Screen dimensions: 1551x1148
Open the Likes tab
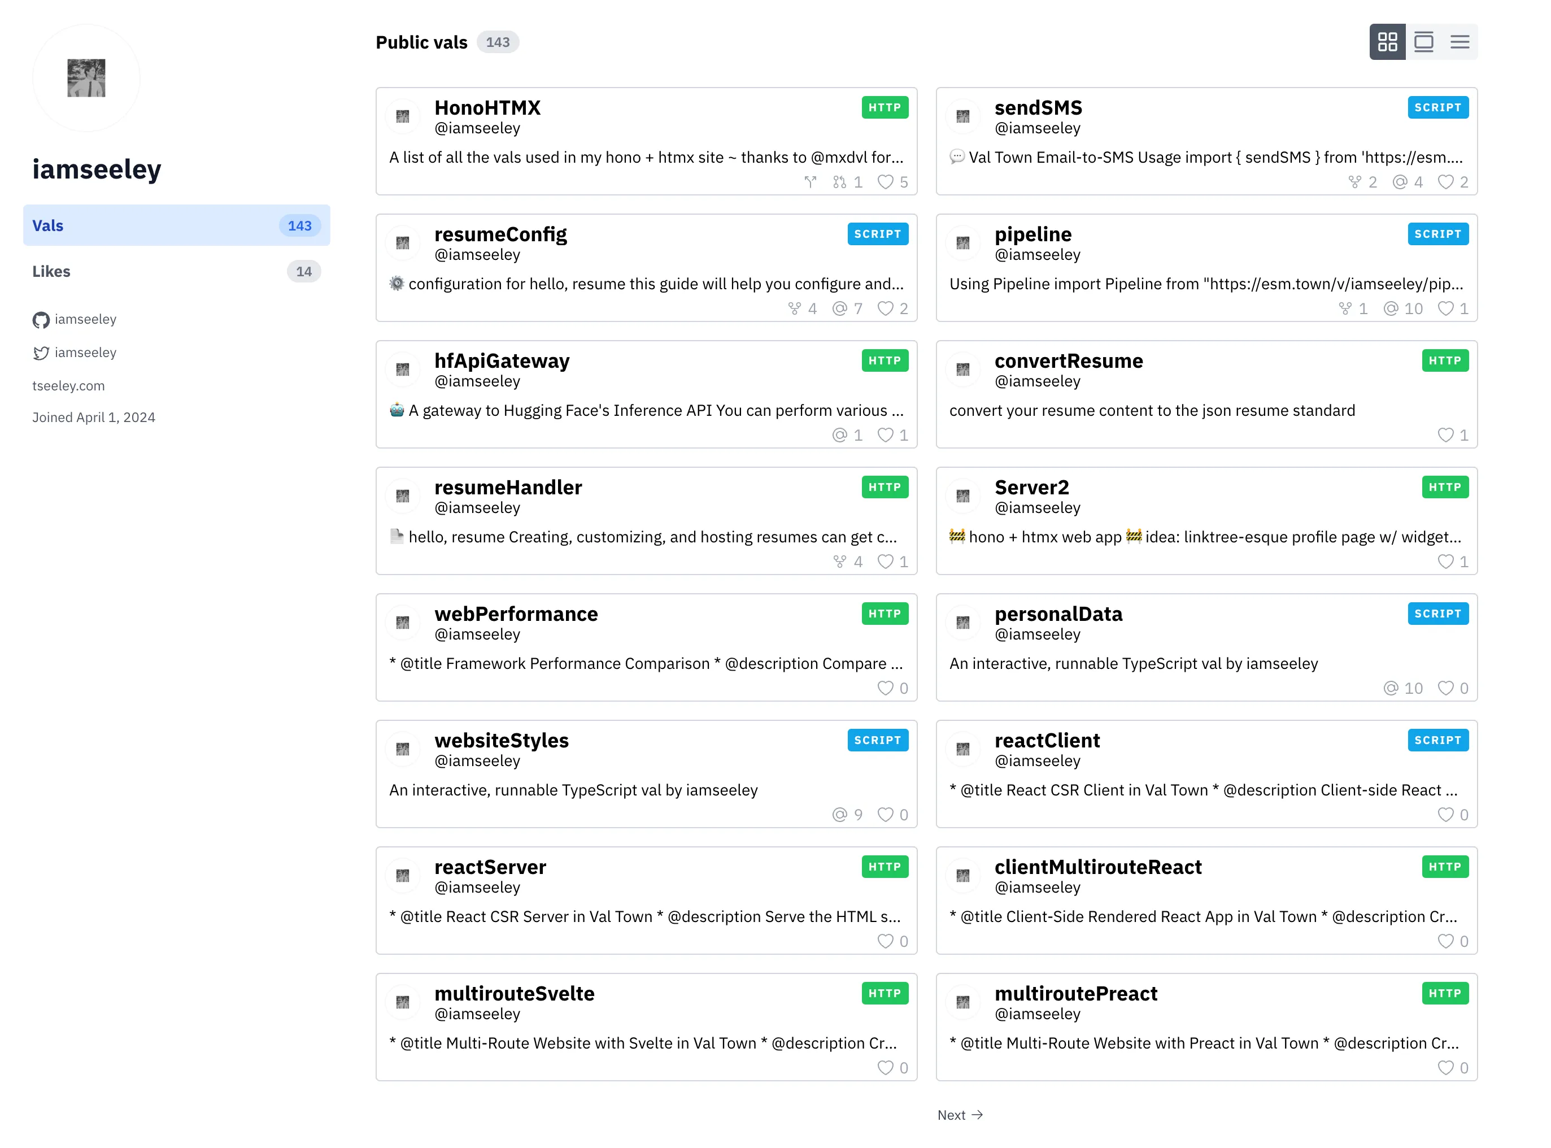point(177,271)
